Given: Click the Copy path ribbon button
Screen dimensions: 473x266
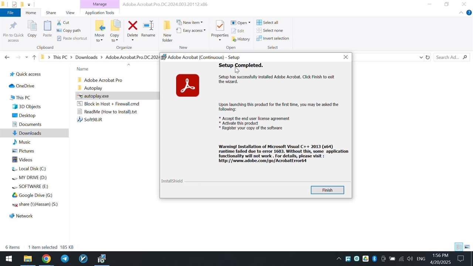Looking at the screenshot, I should 69,31.
